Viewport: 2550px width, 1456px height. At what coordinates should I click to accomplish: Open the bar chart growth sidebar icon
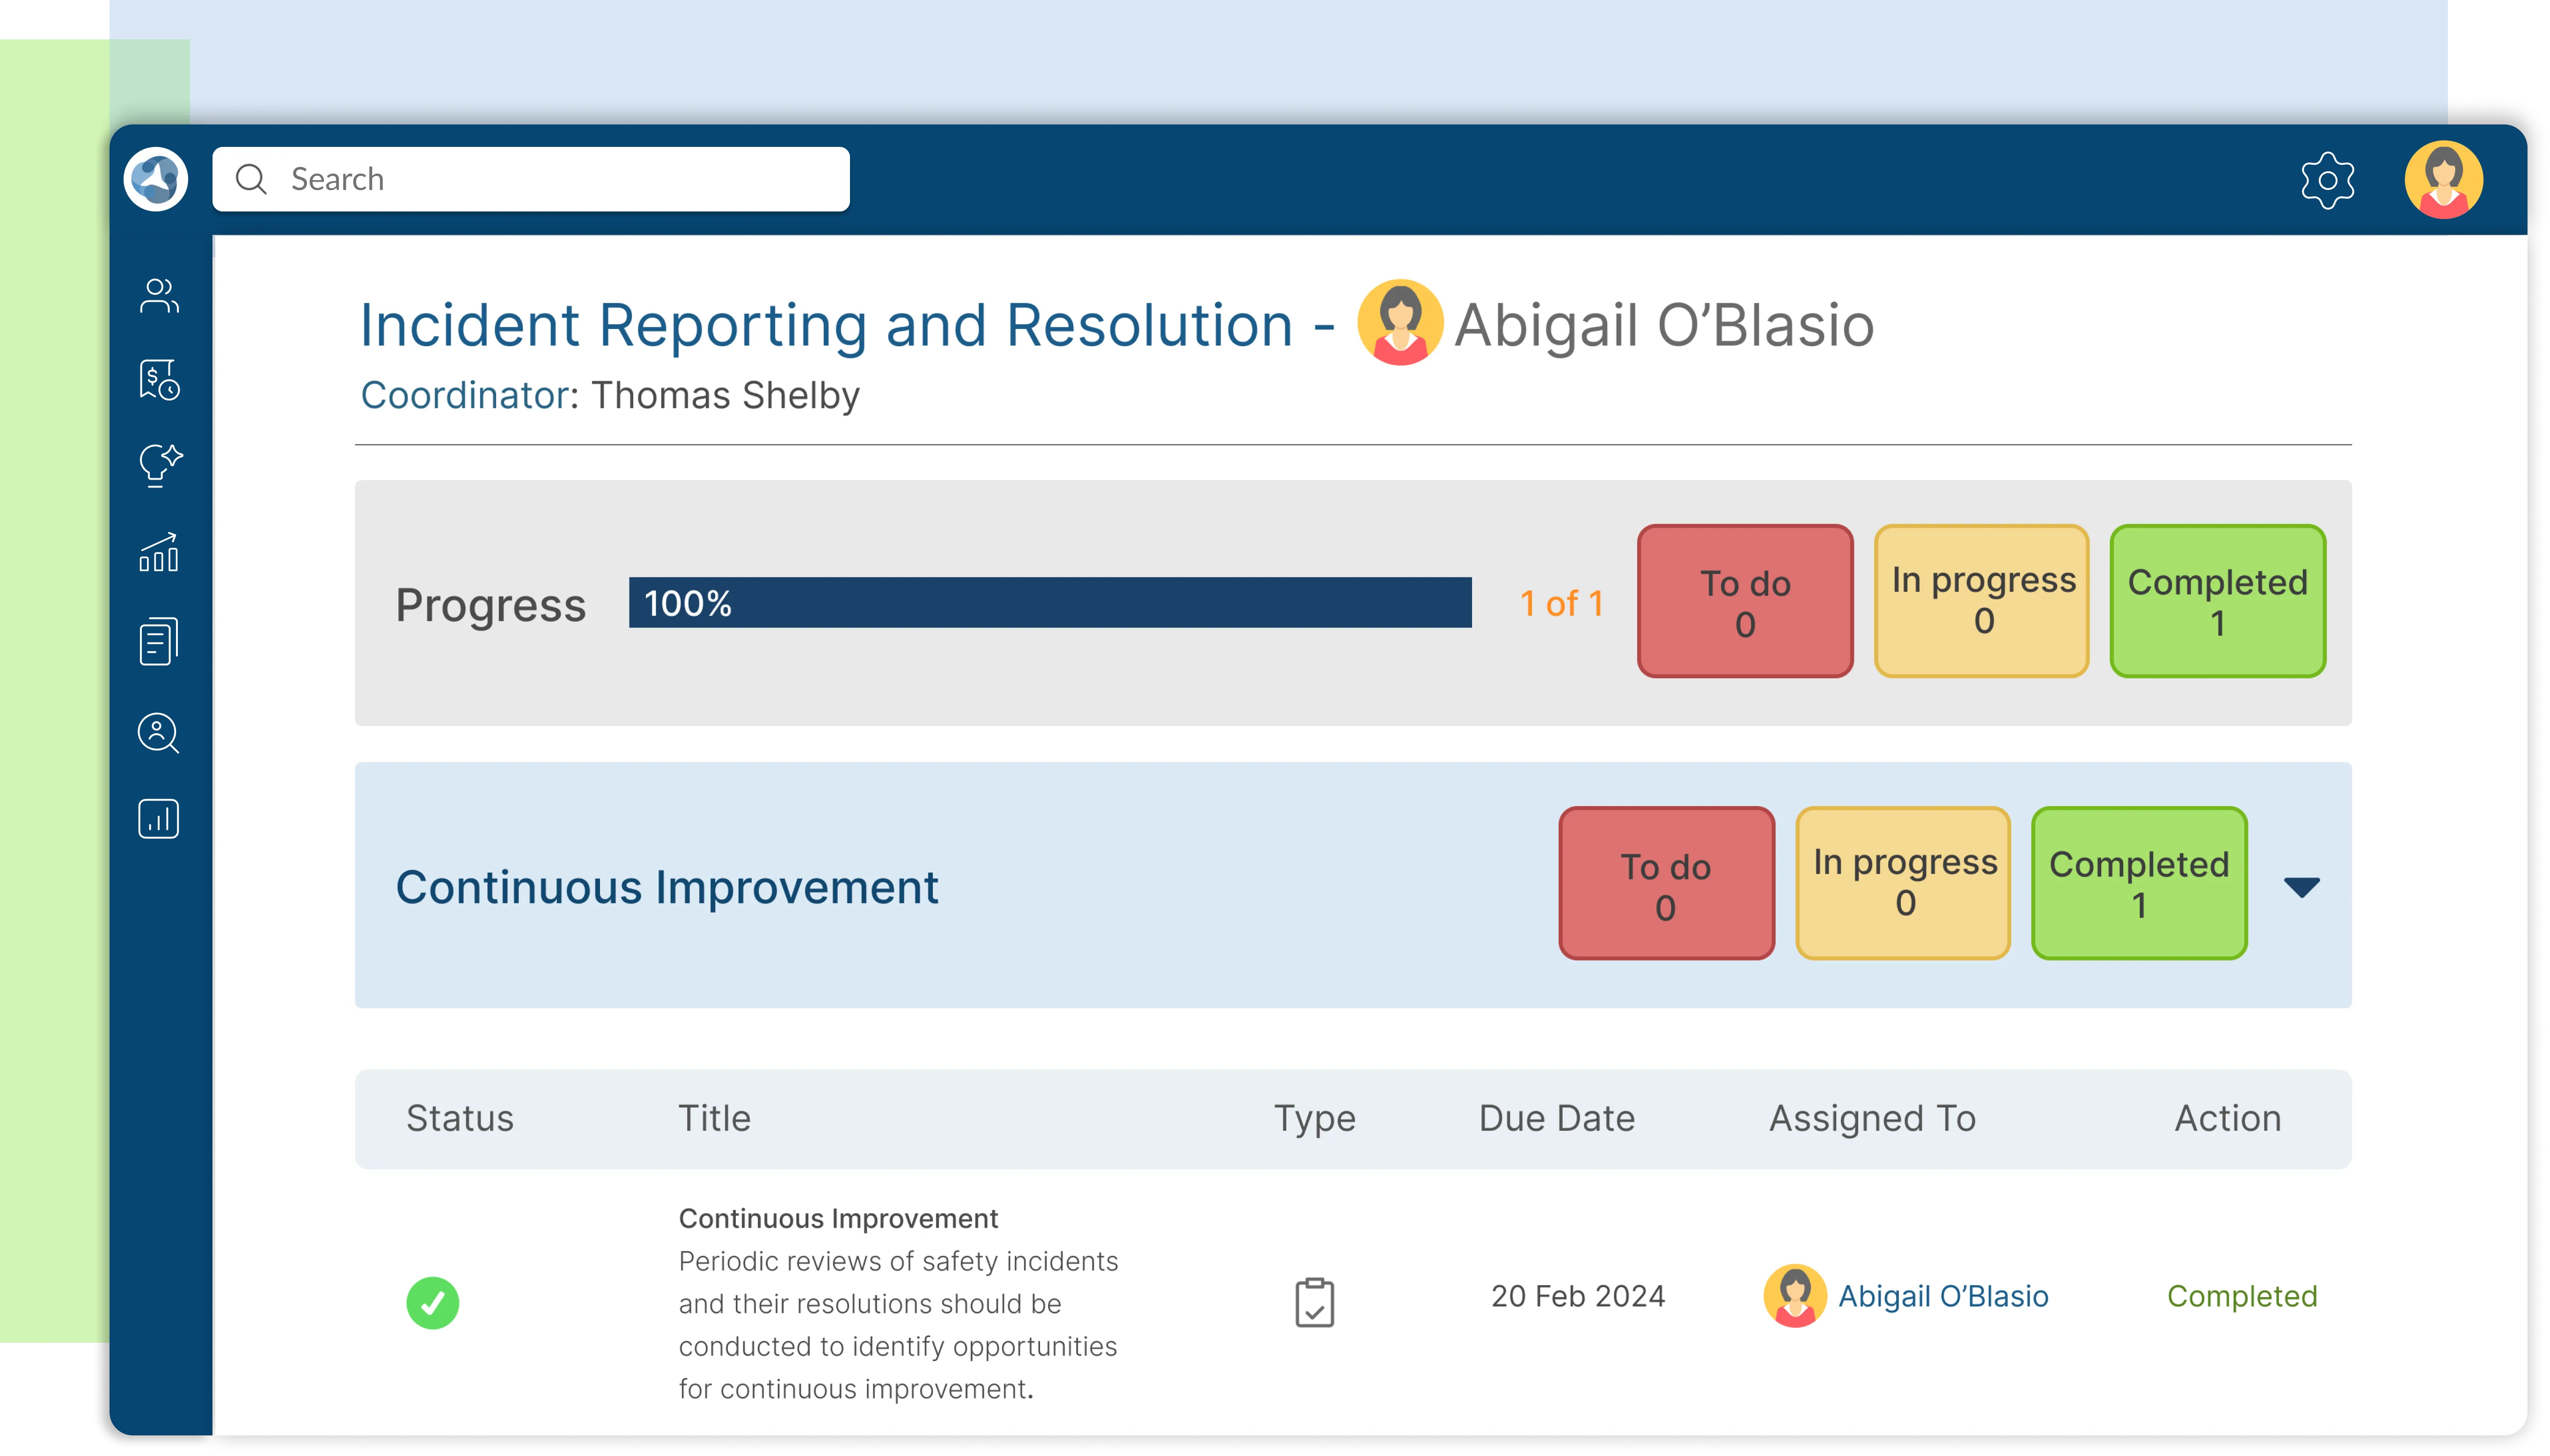click(159, 552)
